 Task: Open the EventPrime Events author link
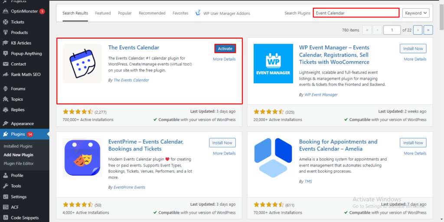(129, 187)
